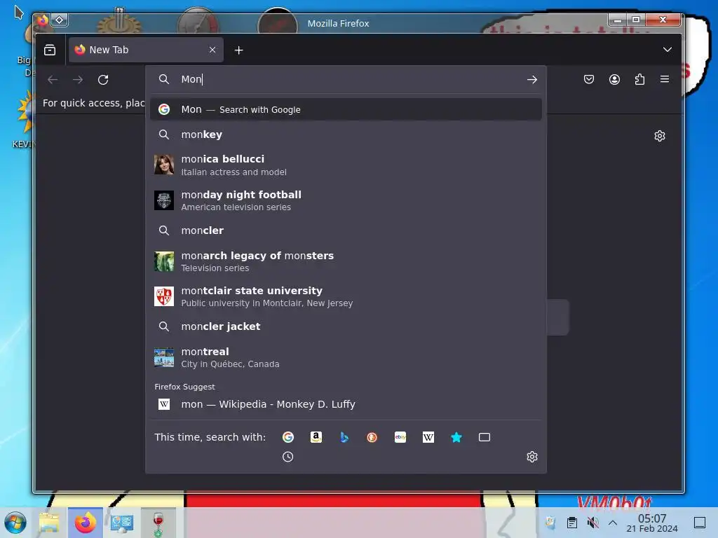Search open tabs with tab icon
This screenshot has height=538, width=718.
click(x=485, y=437)
